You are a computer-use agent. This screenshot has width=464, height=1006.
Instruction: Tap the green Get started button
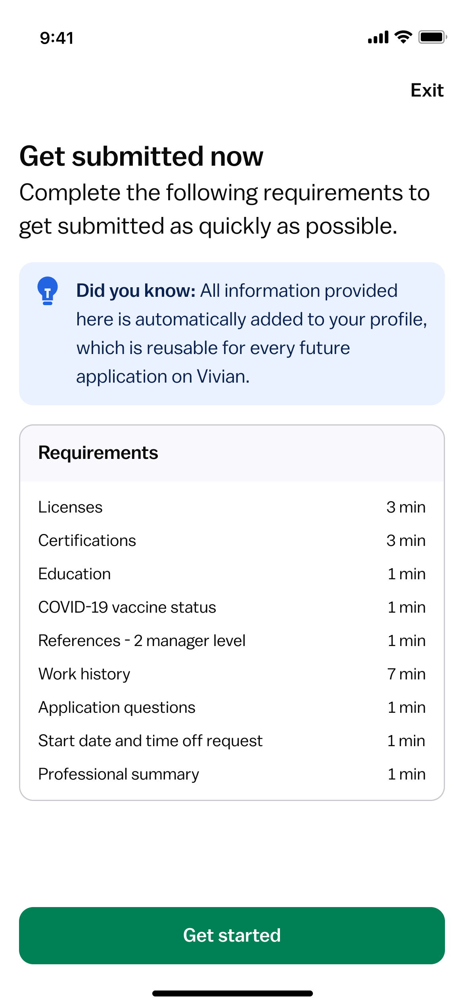232,935
